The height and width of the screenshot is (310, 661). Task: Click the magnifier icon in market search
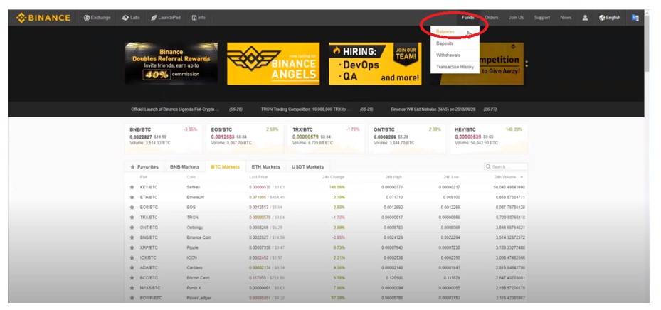pyautogui.click(x=489, y=167)
